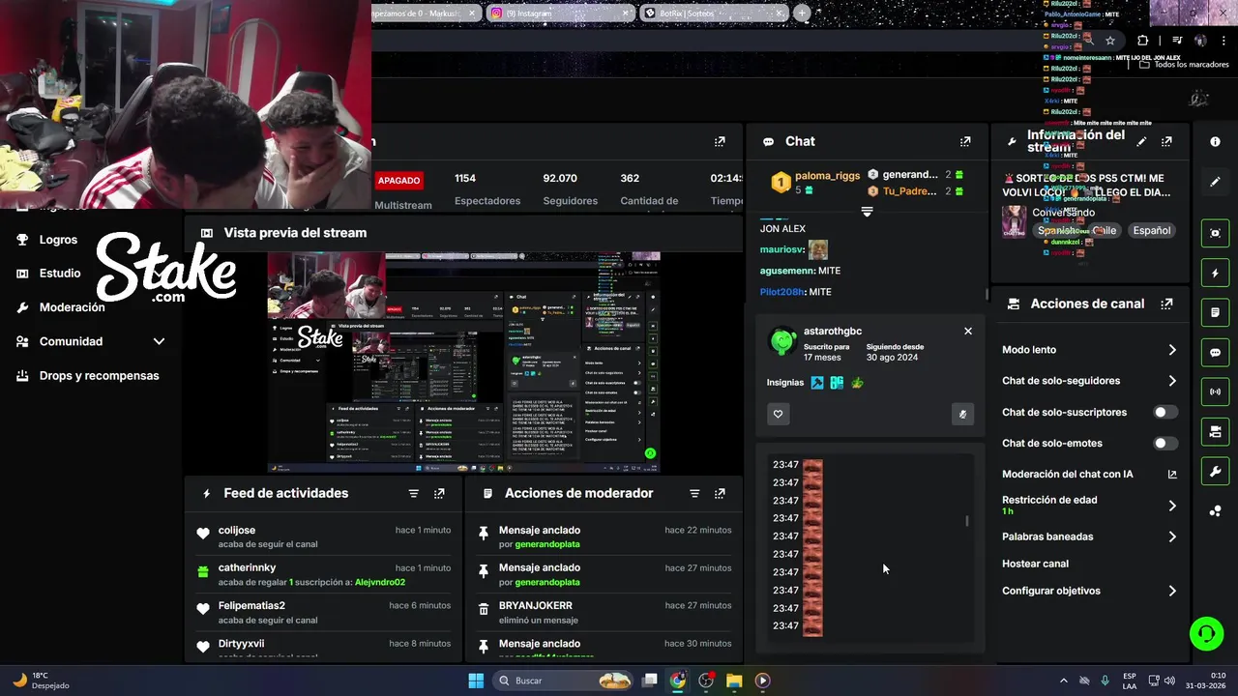This screenshot has height=696, width=1238.
Task: Switch to the BotRix Sorteos browser tab
Action: coord(713,14)
